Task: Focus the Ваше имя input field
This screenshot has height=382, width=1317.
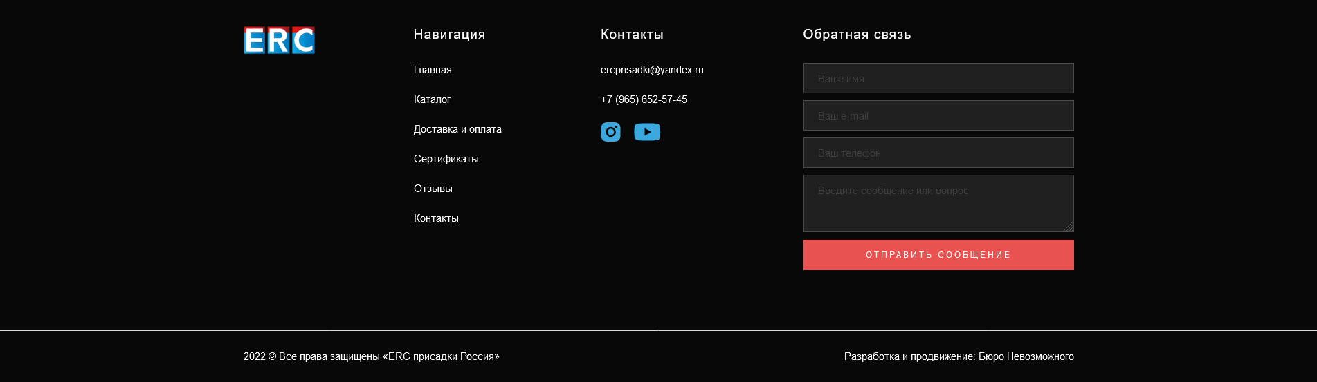Action: (x=938, y=78)
